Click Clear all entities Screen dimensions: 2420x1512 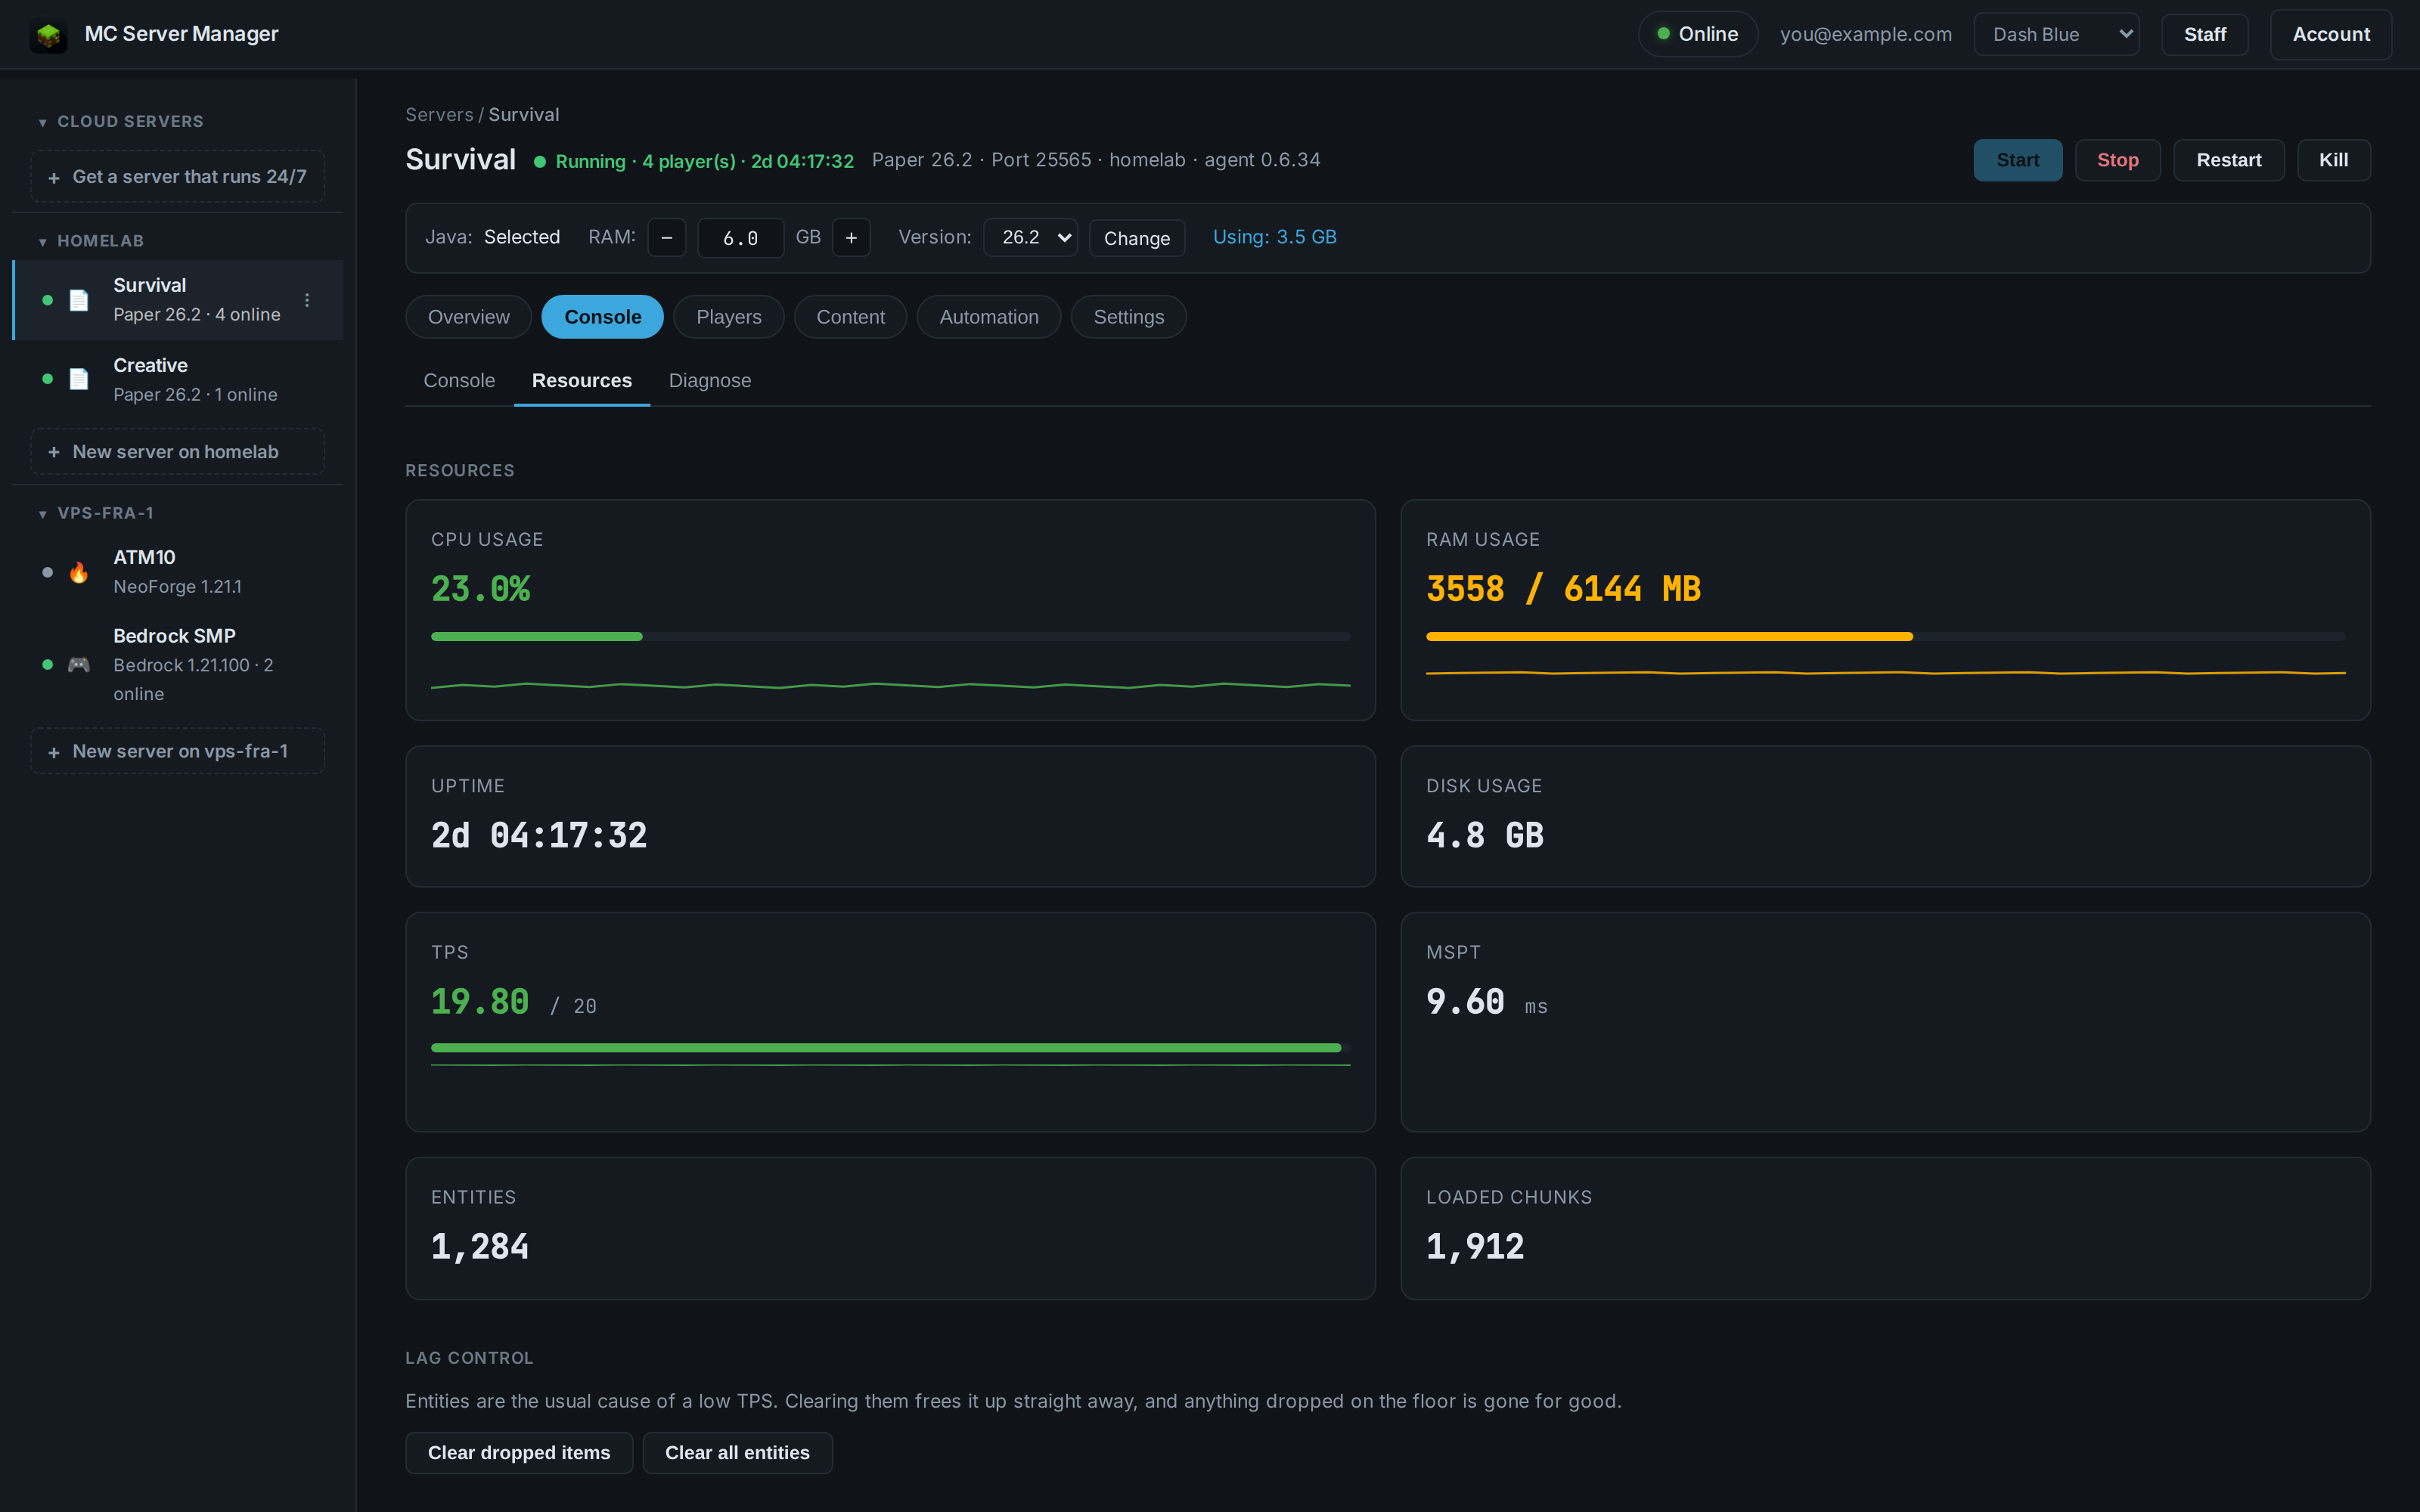(737, 1453)
